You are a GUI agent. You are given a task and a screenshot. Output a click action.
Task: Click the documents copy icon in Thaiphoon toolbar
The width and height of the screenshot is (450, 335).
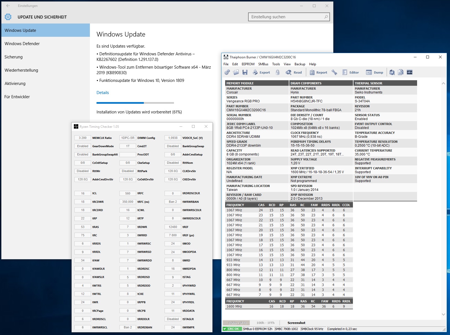(400, 72)
